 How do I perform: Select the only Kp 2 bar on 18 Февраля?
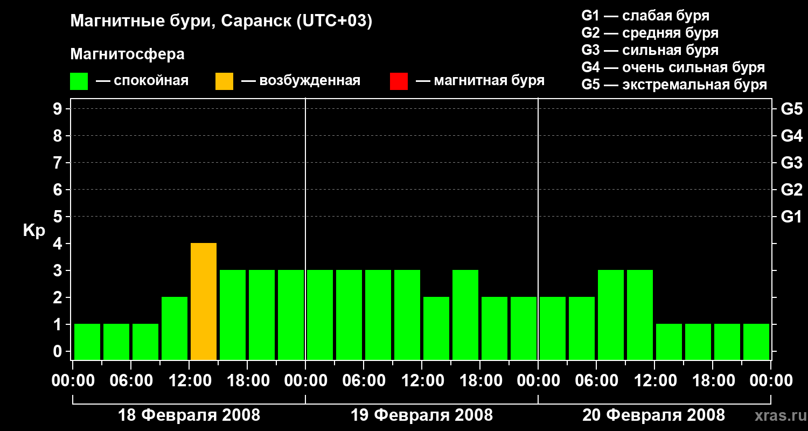pyautogui.click(x=175, y=329)
